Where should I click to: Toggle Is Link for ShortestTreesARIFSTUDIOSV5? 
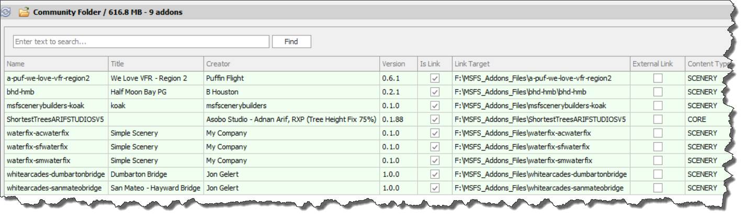[434, 119]
